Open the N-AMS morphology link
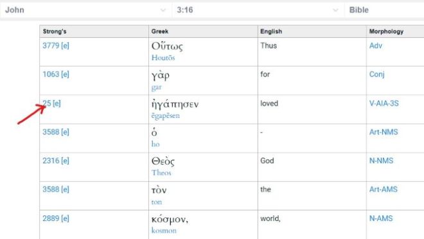 pos(381,218)
